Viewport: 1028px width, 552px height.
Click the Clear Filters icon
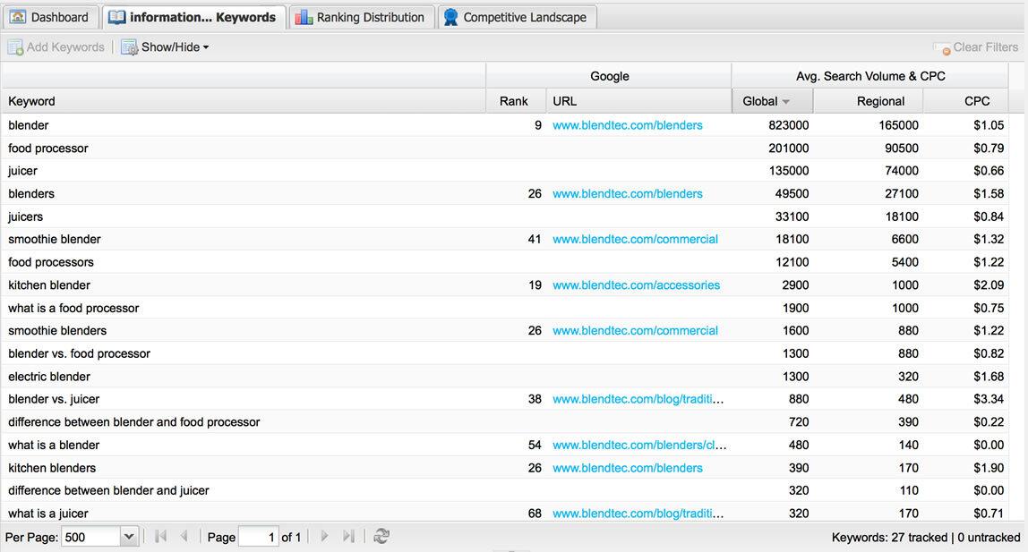coord(943,47)
